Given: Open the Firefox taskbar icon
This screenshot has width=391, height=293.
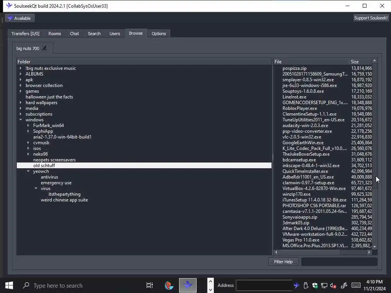Looking at the screenshot, I should click(169, 285).
